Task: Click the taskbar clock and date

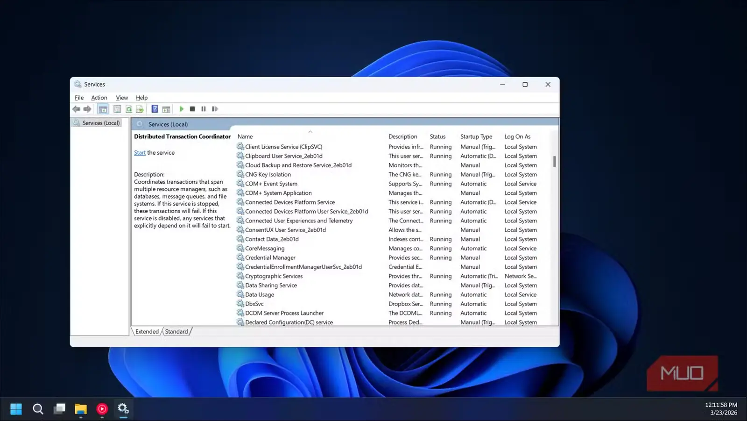Action: 721,409
